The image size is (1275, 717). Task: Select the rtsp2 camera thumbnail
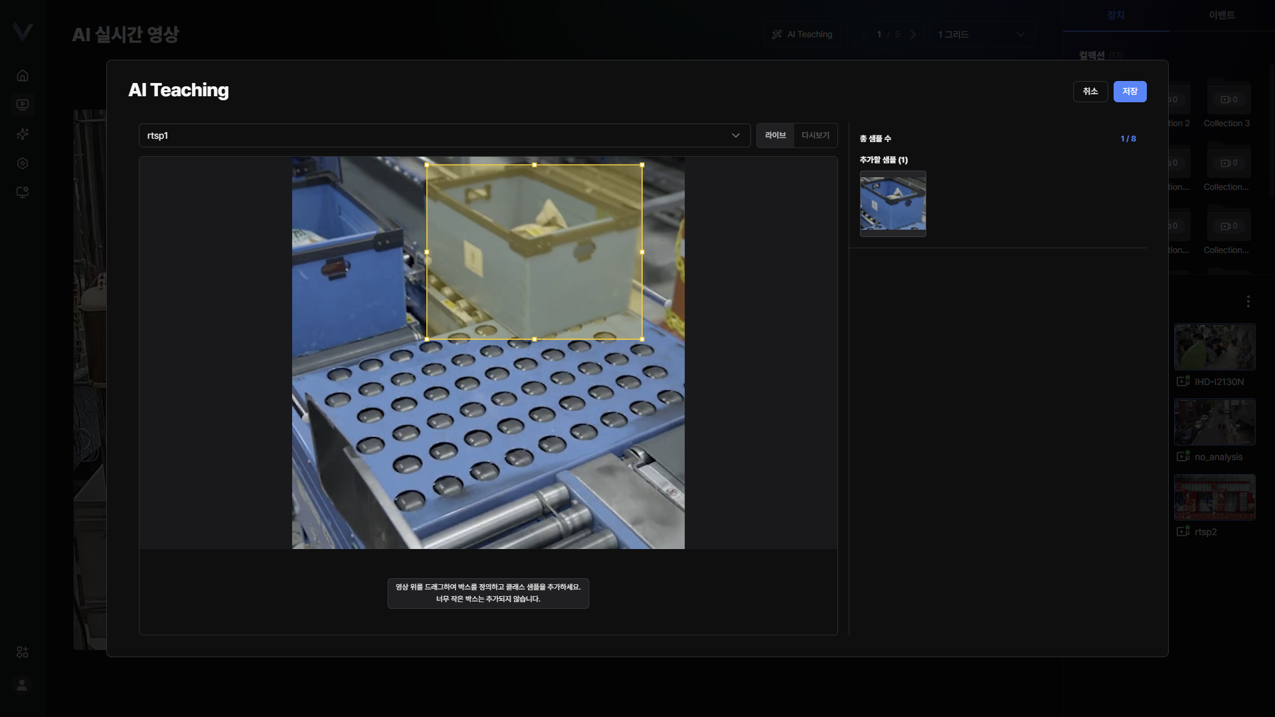[x=1215, y=497]
